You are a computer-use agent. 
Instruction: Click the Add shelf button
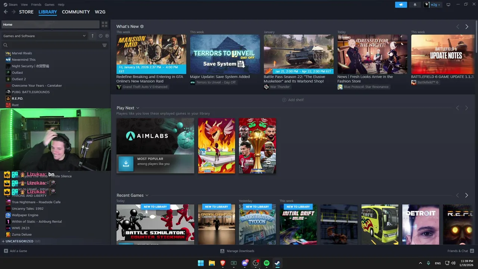tap(293, 100)
